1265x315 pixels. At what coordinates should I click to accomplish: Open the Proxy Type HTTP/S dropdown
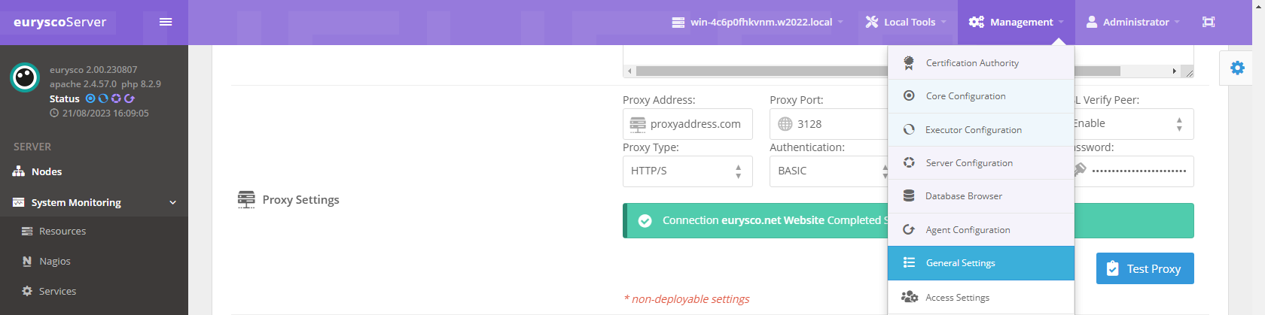click(687, 171)
